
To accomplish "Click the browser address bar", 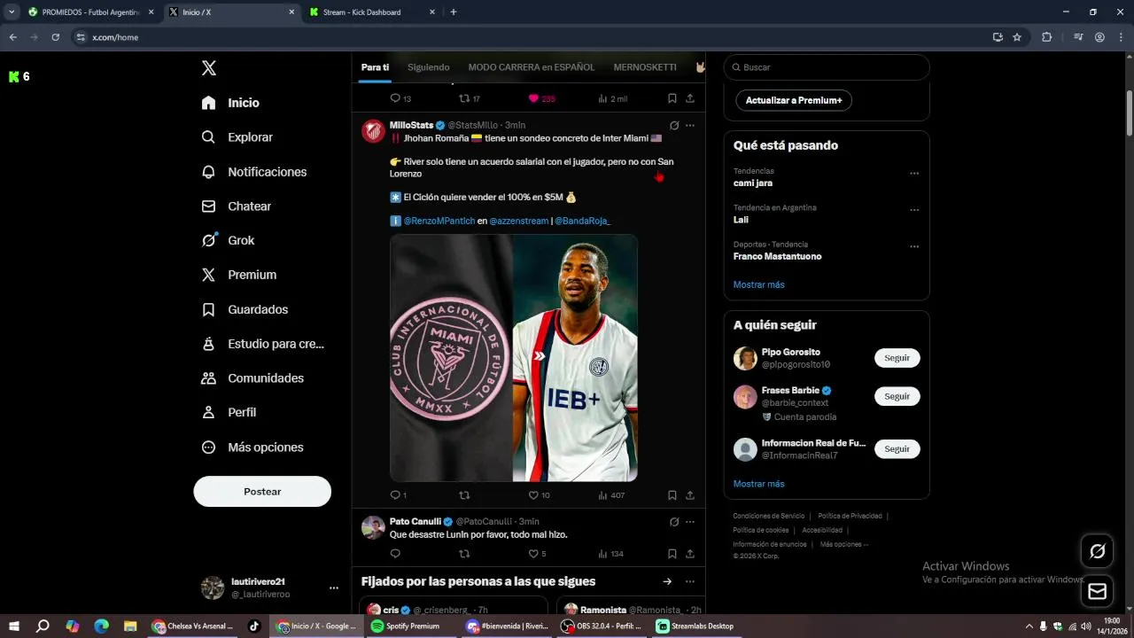I will [x=532, y=37].
